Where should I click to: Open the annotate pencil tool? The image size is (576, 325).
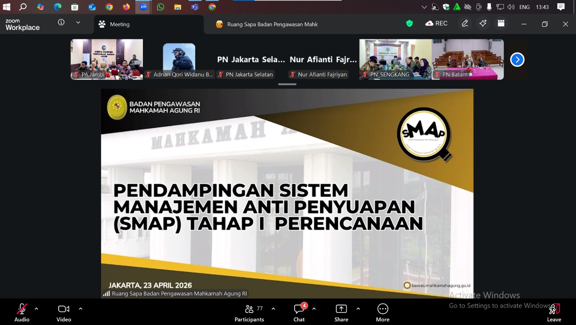coord(465,23)
